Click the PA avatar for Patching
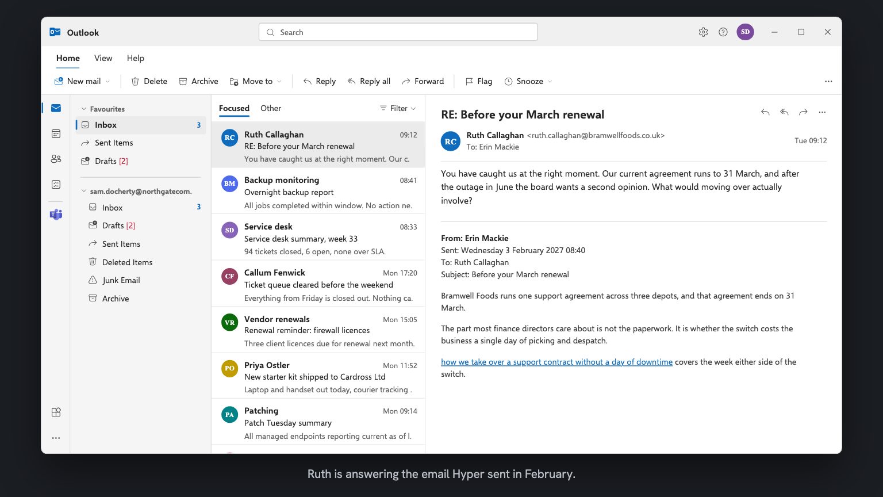The image size is (883, 497). [229, 414]
